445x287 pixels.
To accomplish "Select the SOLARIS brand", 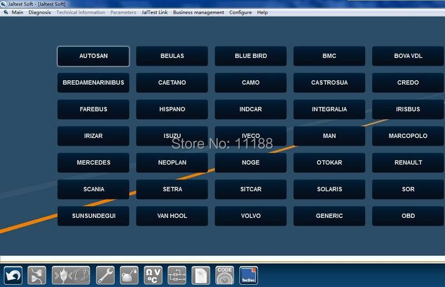I will click(x=329, y=189).
